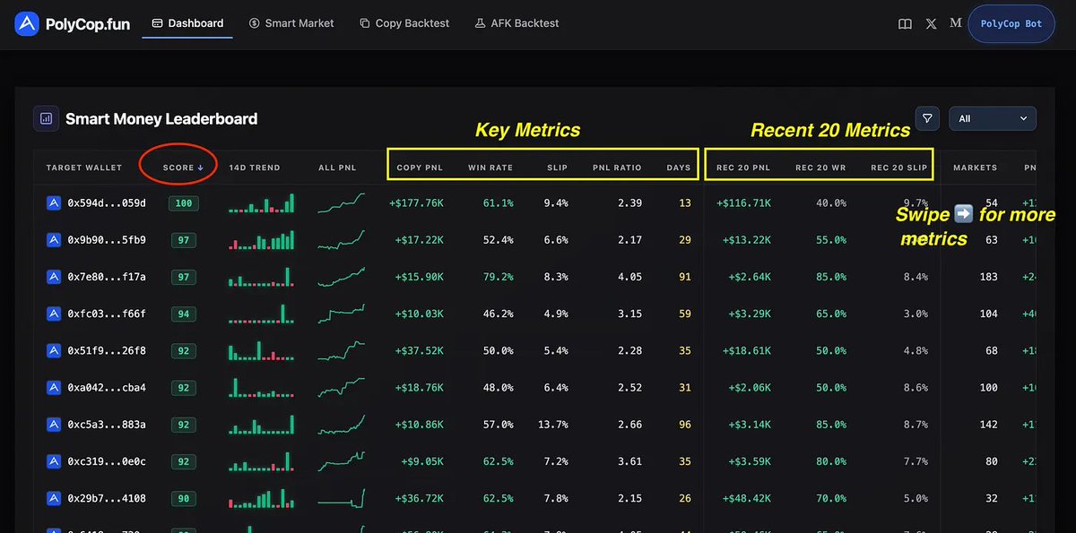The image size is (1076, 533).
Task: Click wallet icon for 0xc5a3...883a
Action: point(53,425)
